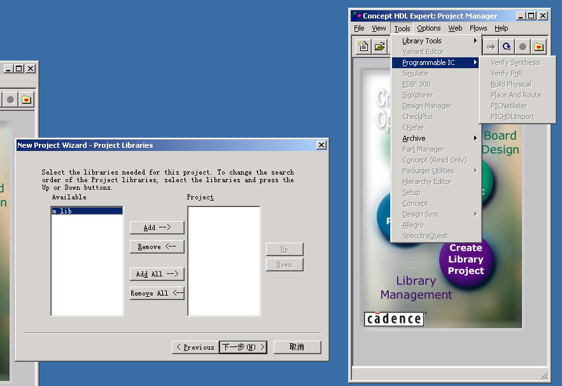
Task: Click the gray circle icon in Project Manager toolbar
Action: click(523, 46)
